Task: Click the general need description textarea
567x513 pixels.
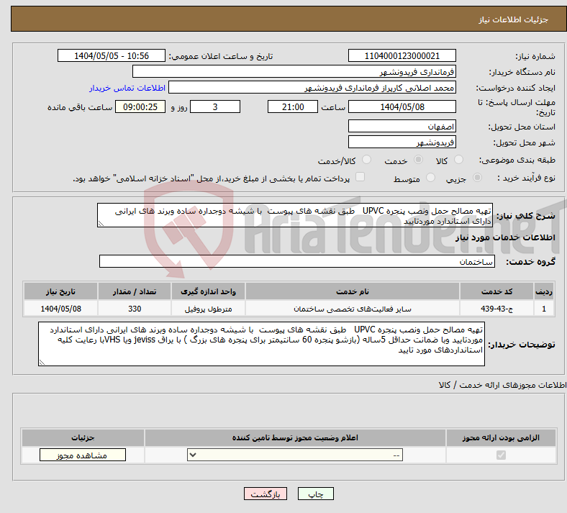Action: tap(295, 215)
